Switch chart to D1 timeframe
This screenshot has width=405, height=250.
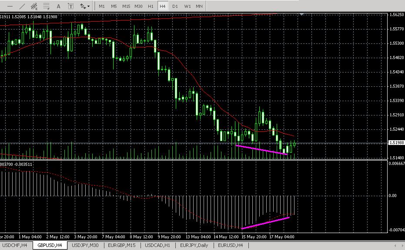[x=175, y=7]
